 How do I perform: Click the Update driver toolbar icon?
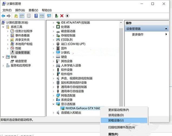(x=57, y=16)
